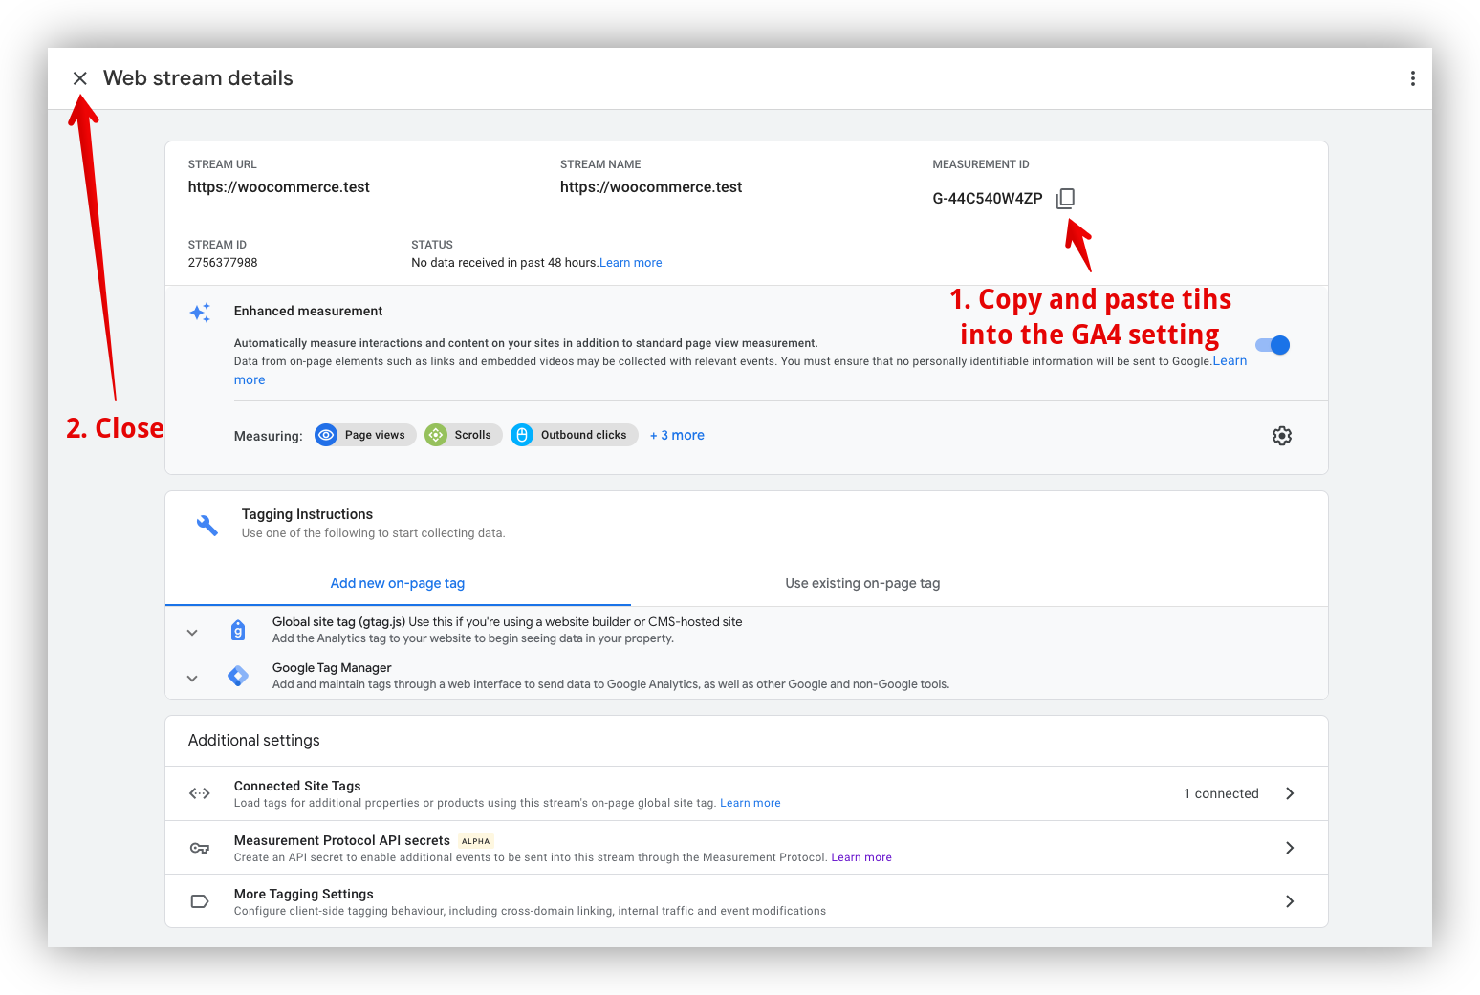Switch to "Add new on-page tag" tab
The image size is (1480, 995).
click(x=398, y=583)
